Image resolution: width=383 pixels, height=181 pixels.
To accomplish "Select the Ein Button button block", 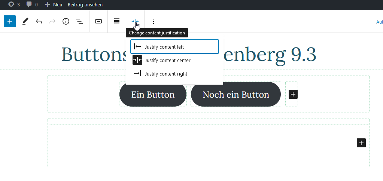I will [153, 94].
